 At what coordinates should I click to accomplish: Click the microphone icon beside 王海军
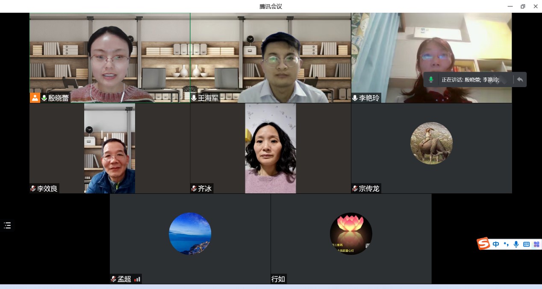194,98
